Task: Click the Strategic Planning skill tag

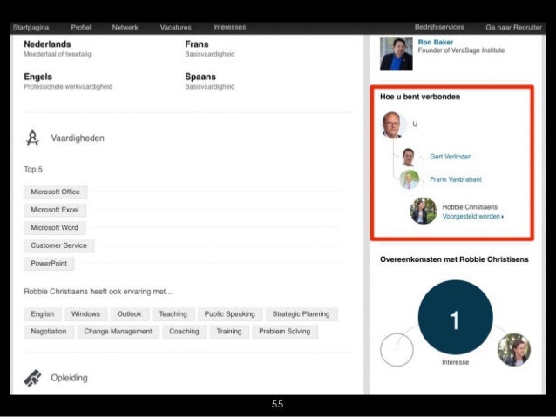Action: coord(301,314)
